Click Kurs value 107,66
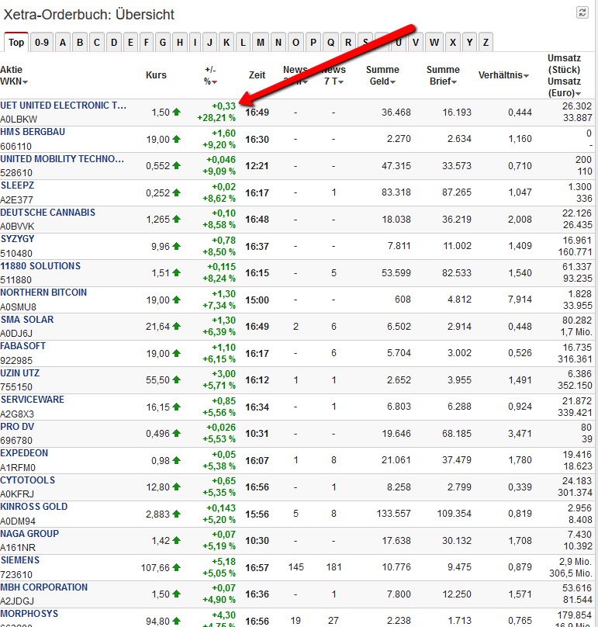 pos(155,568)
